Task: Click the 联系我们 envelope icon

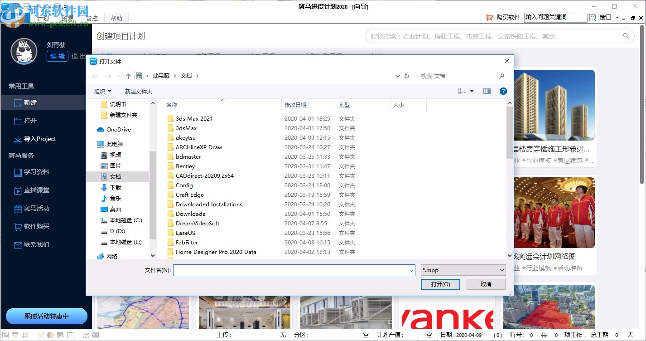Action: [x=18, y=245]
